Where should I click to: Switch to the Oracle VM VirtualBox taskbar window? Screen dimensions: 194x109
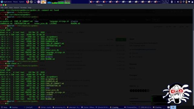tap(102, 107)
